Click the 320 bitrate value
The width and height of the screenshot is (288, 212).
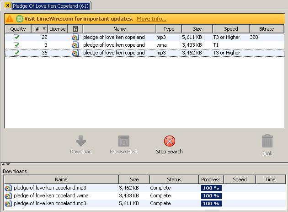pos(254,37)
